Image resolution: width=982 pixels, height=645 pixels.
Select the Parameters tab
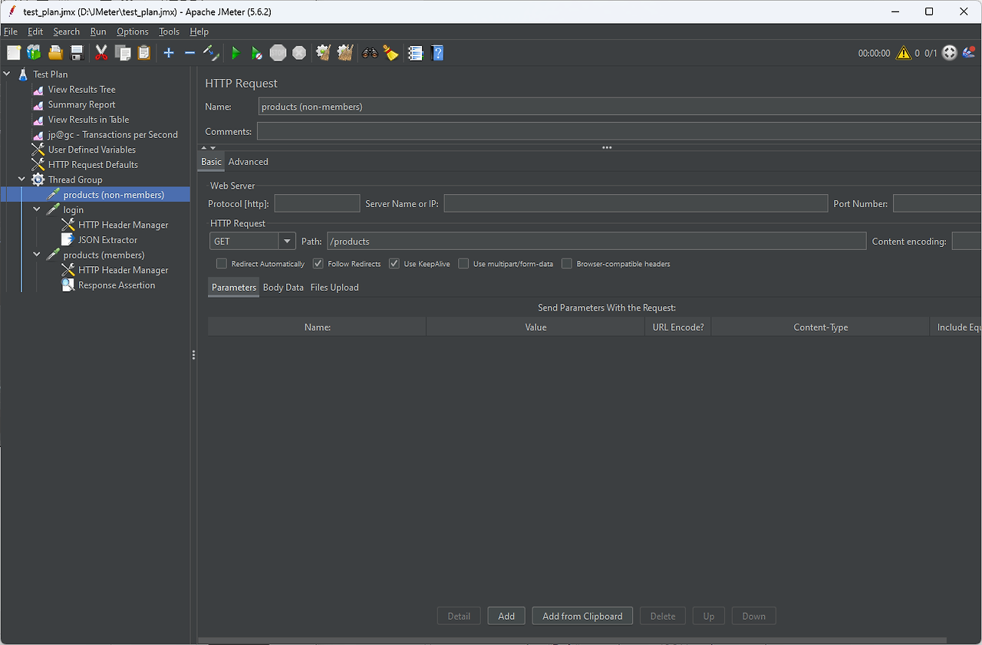[x=234, y=288]
